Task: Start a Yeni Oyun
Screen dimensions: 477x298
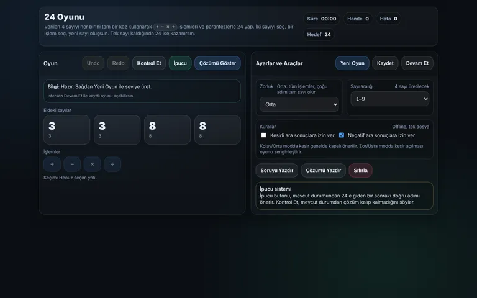Action: click(352, 63)
